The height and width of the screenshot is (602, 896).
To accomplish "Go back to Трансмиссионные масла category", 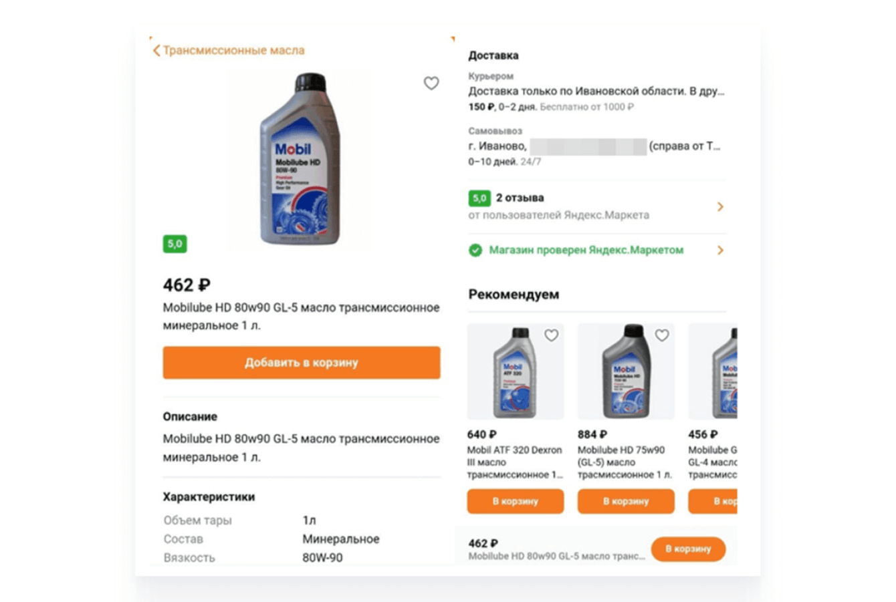I will point(233,51).
